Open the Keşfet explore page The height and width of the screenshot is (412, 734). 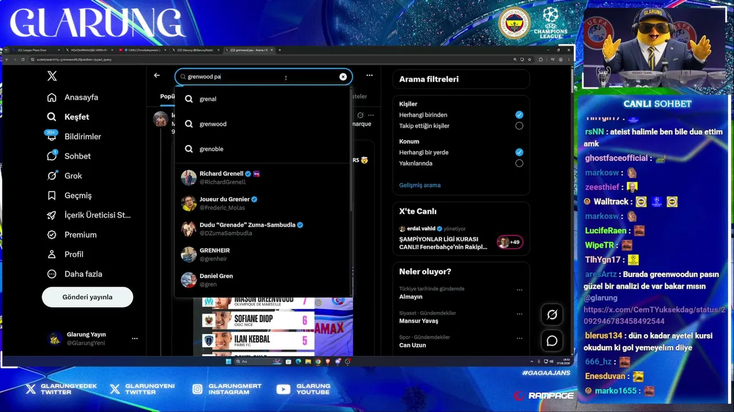[x=69, y=117]
